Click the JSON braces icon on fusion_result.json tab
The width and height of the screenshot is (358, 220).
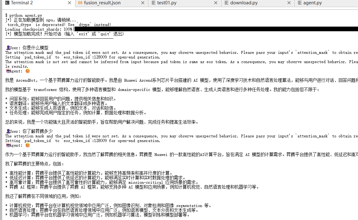[80, 3]
